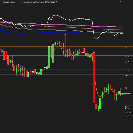The height and width of the screenshot is (133, 133).
Task: Click the tallest red crash candlestick
Action: tap(94, 78)
